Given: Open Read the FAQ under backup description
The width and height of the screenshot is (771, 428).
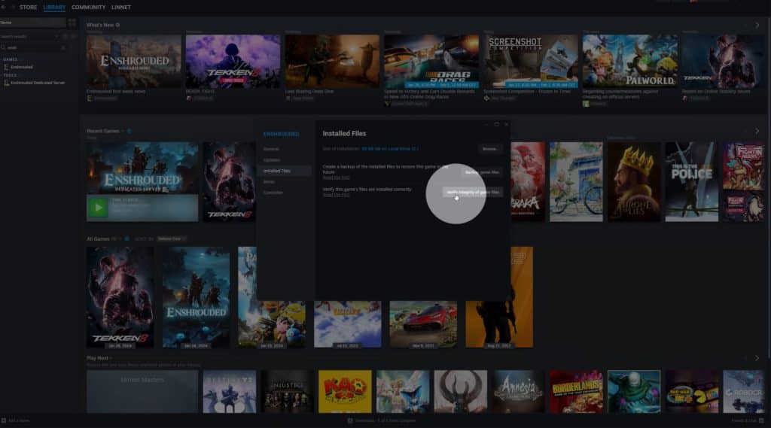Looking at the screenshot, I should click(336, 178).
